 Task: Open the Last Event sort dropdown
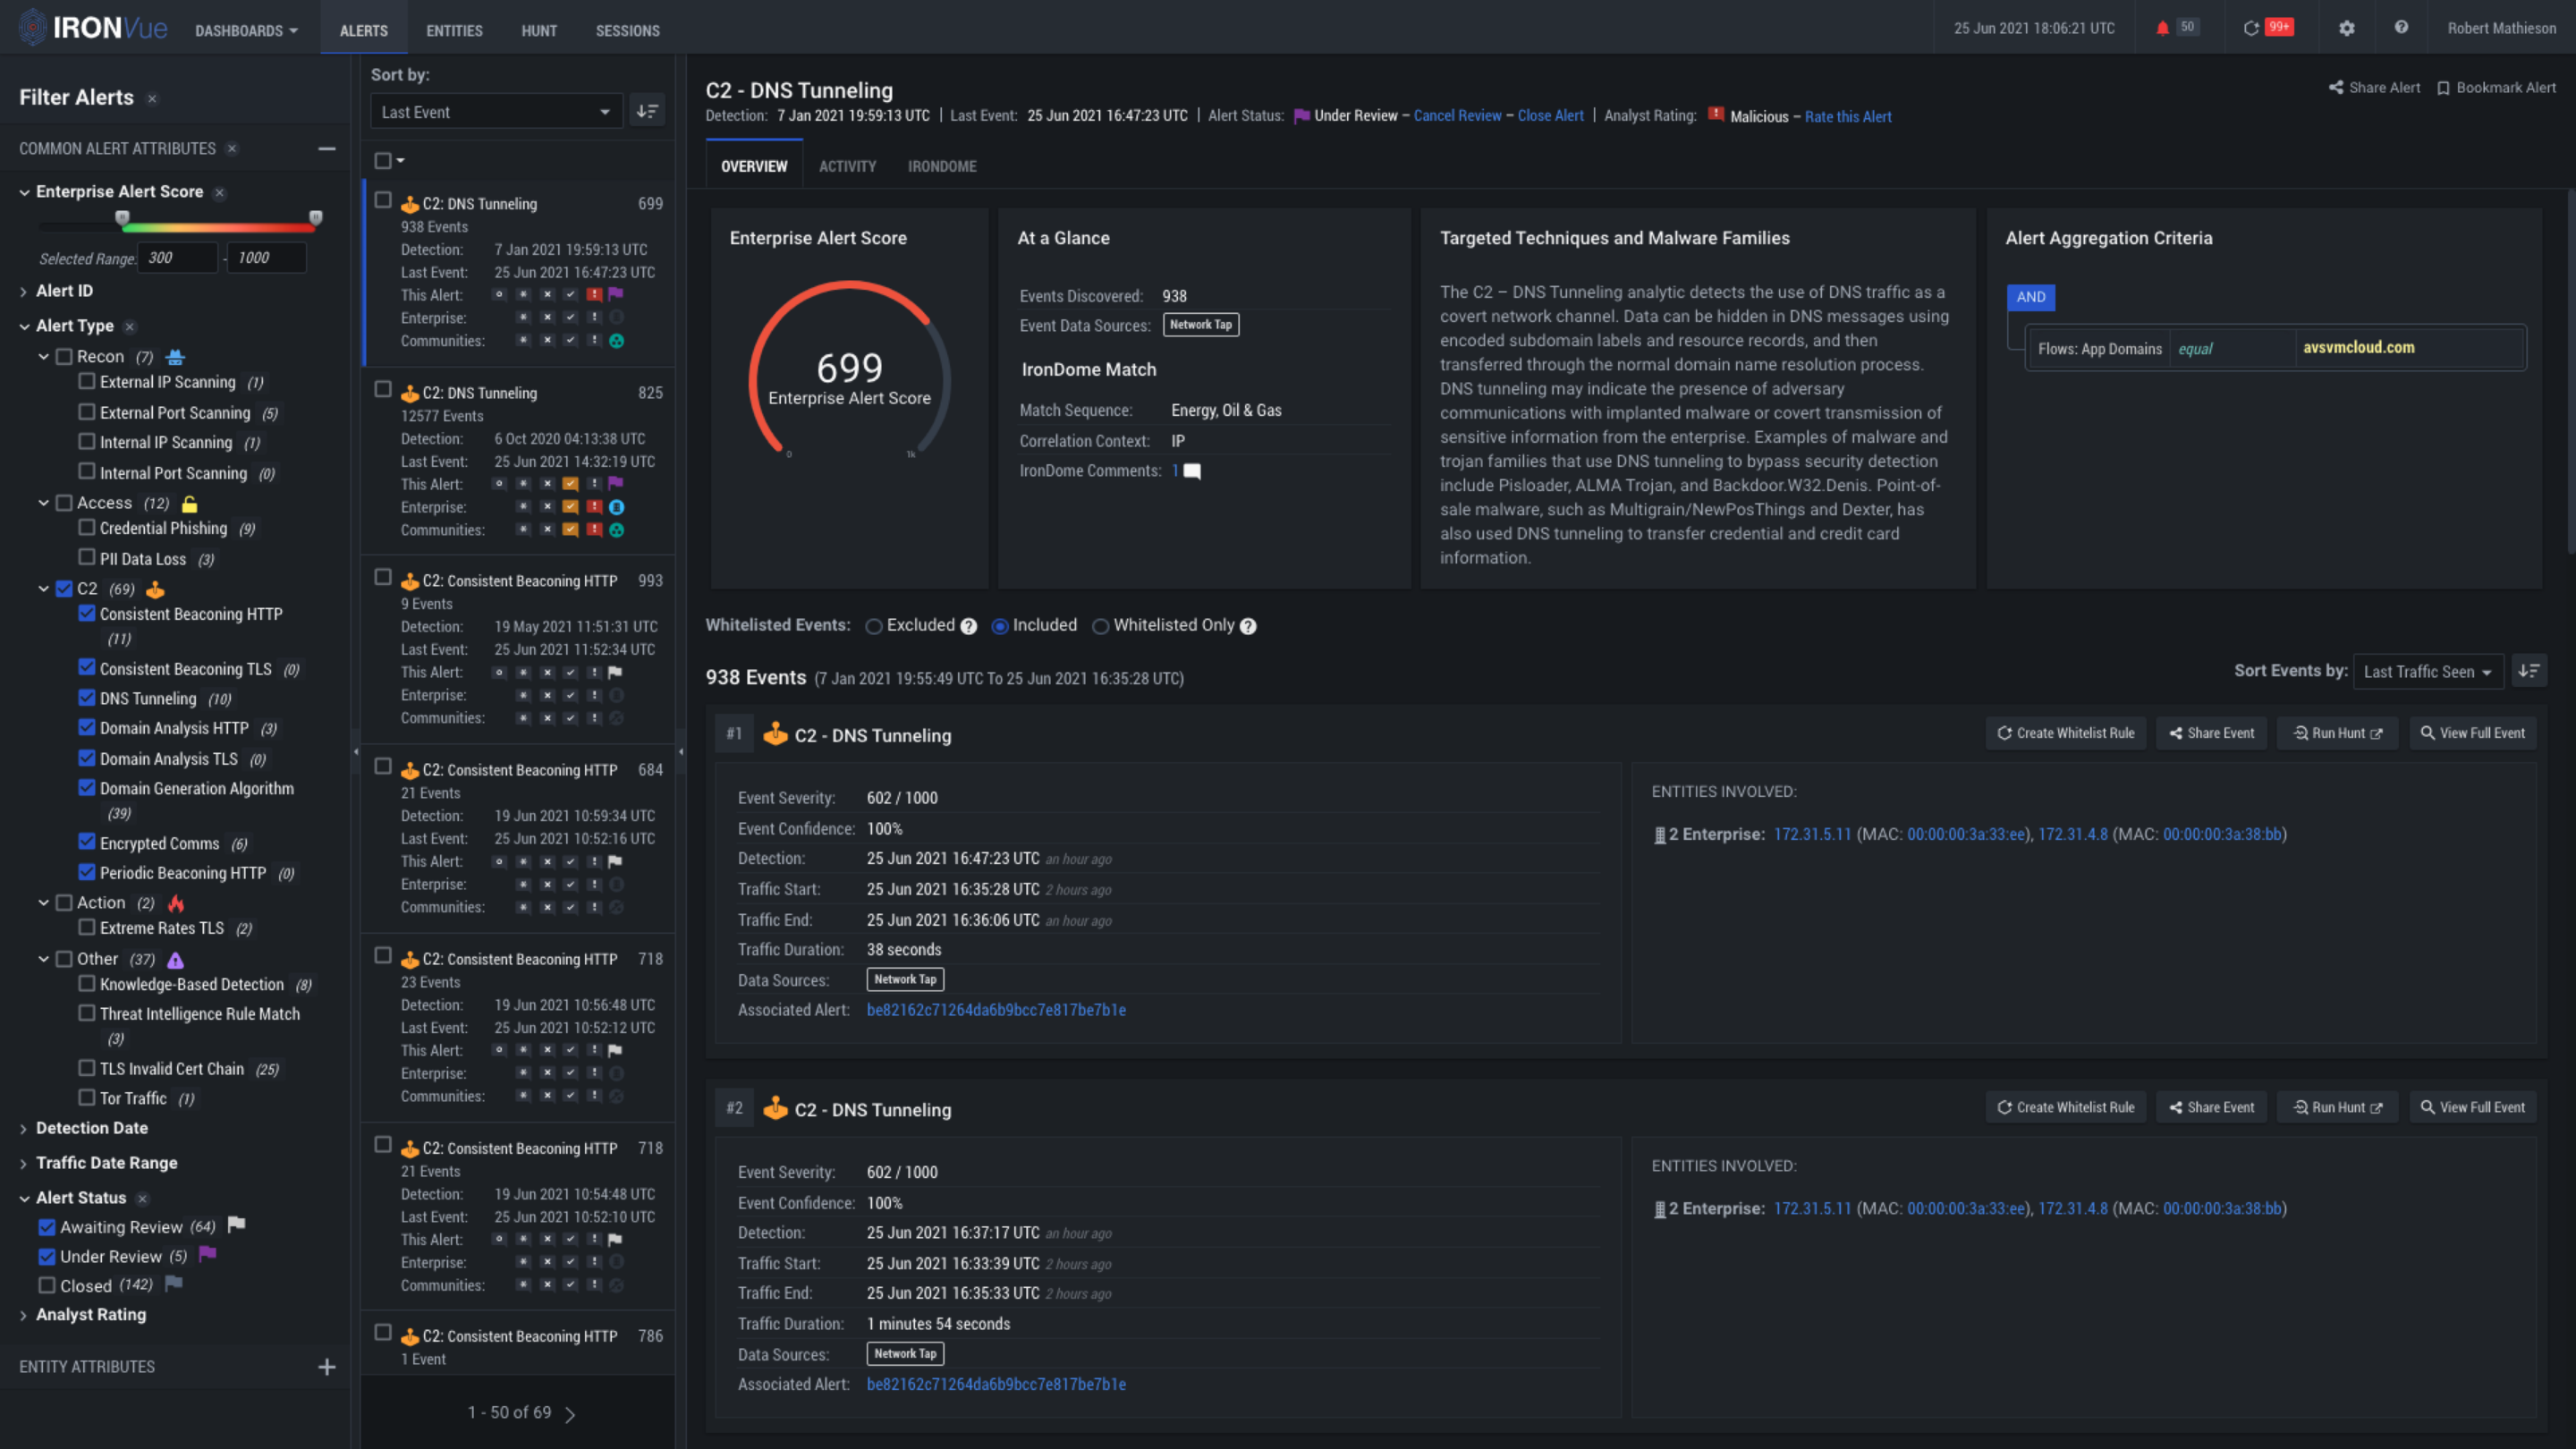[x=496, y=111]
